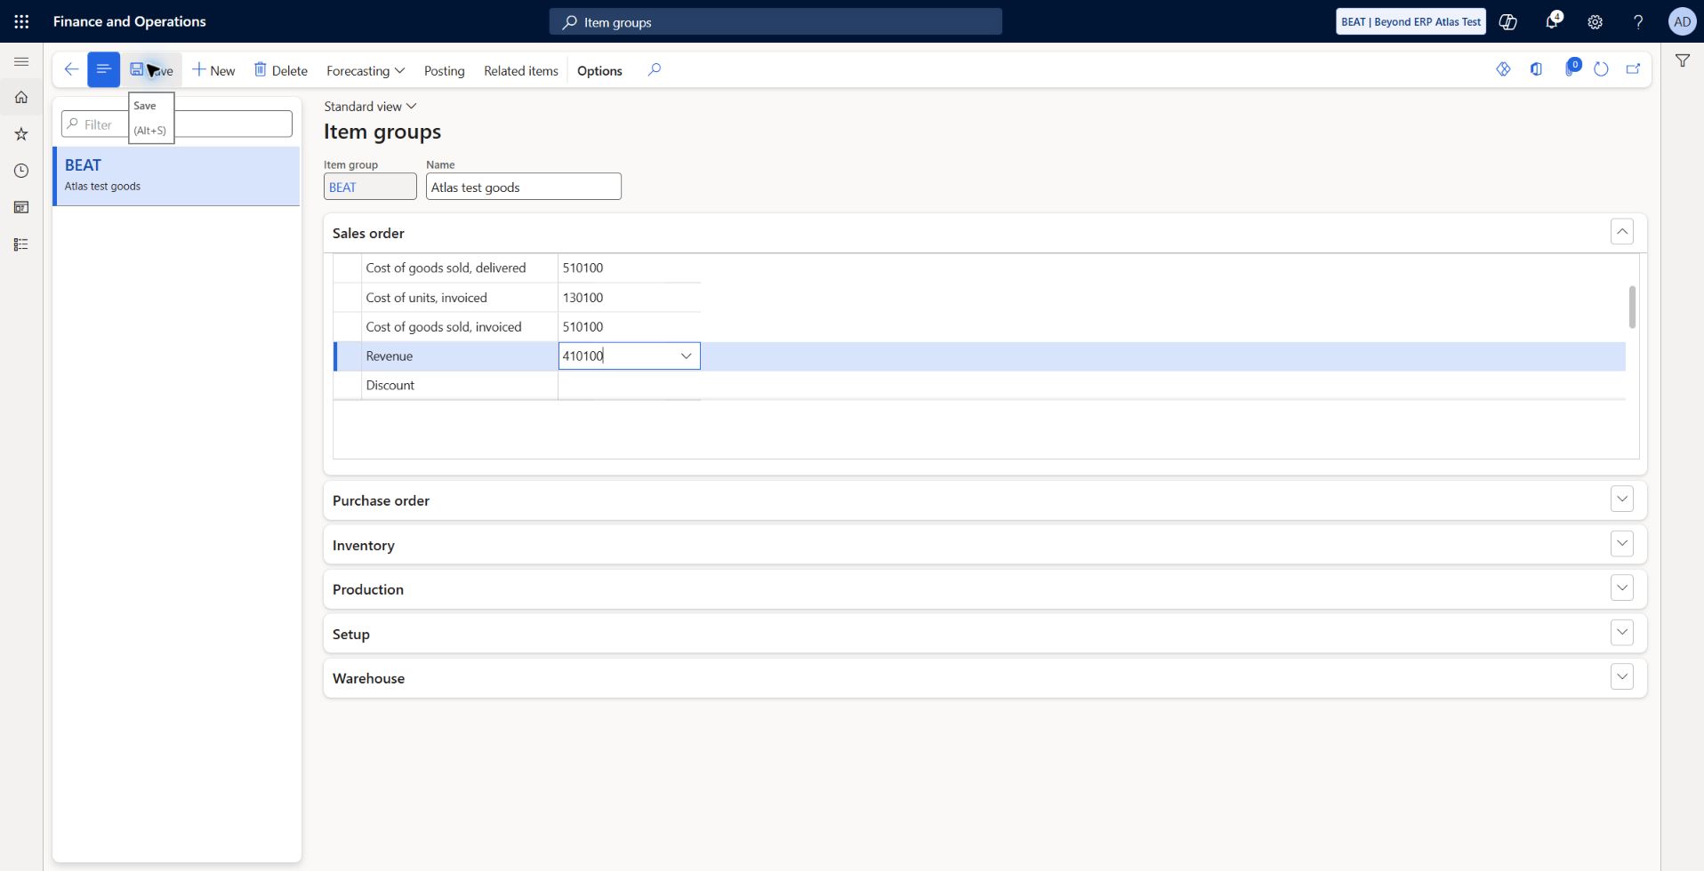The width and height of the screenshot is (1704, 871).
Task: Click the Name field Atlas test goods
Action: [523, 187]
